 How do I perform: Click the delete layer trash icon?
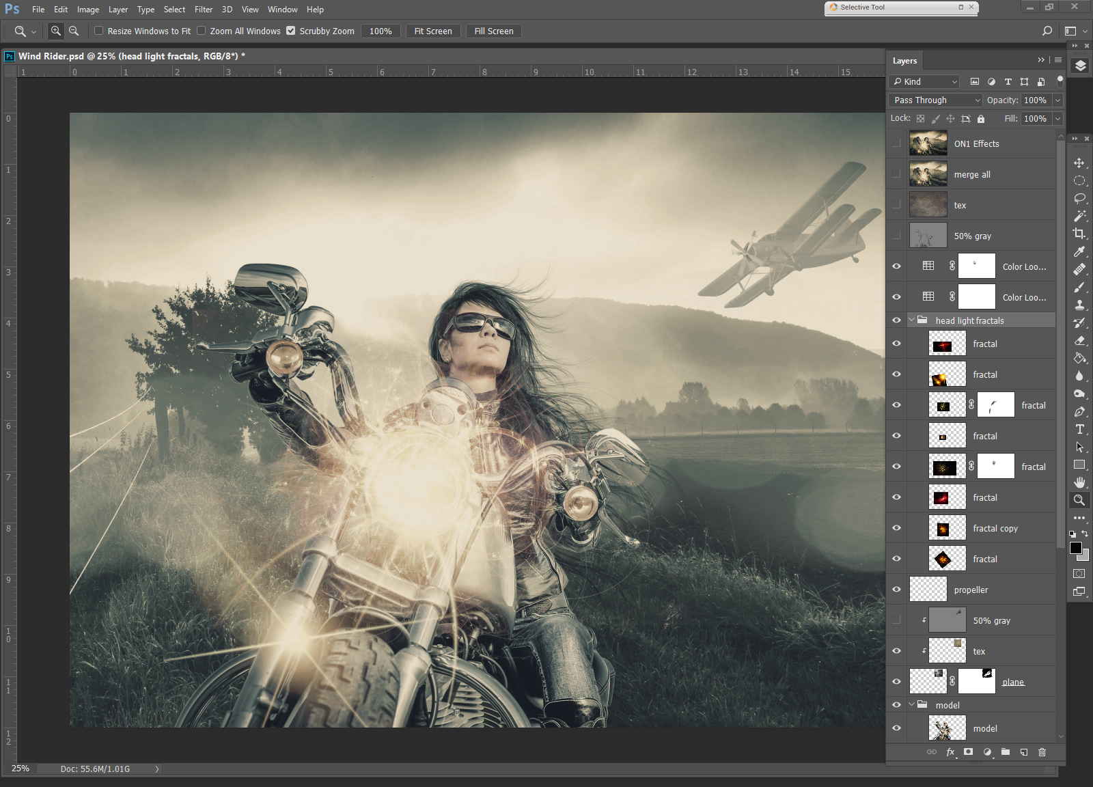pyautogui.click(x=1042, y=752)
